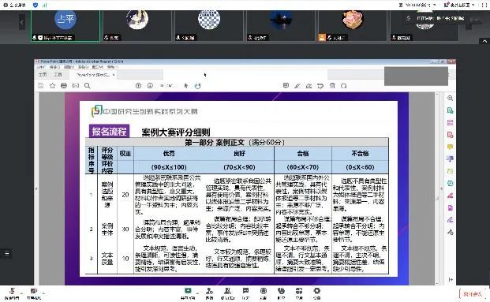
Task: Click the Print icon in Acrobat toolbar
Action: point(64,86)
